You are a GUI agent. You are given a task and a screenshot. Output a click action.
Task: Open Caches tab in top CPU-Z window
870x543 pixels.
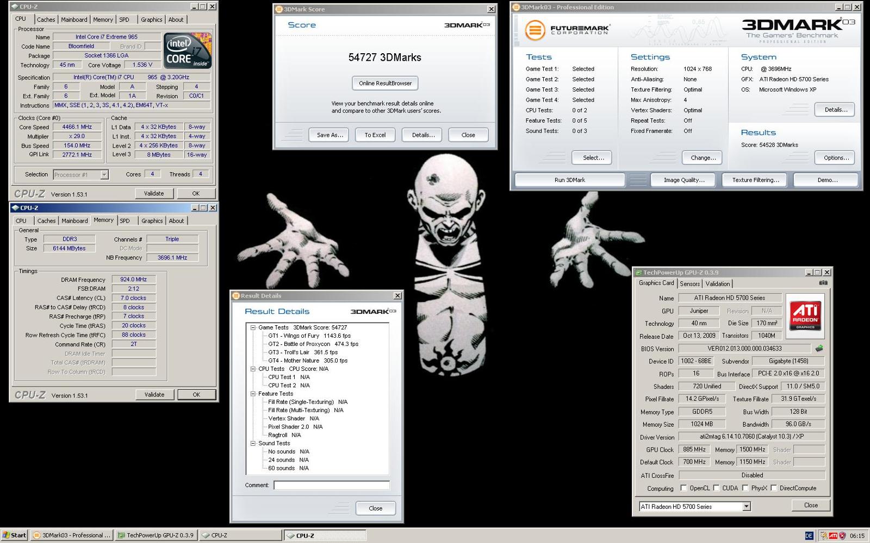click(x=46, y=20)
